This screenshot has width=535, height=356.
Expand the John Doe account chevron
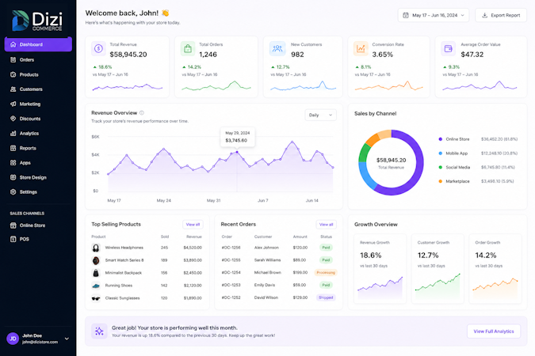click(67, 339)
